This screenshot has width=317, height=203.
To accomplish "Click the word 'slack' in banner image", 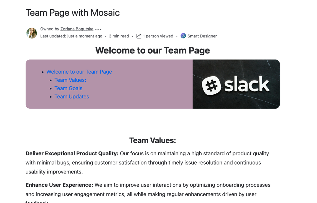I will pos(247,85).
